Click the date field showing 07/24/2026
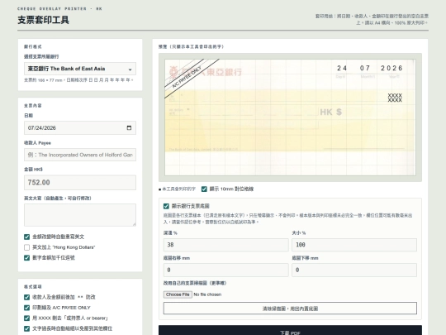This screenshot has height=335, width=446. tap(80, 127)
